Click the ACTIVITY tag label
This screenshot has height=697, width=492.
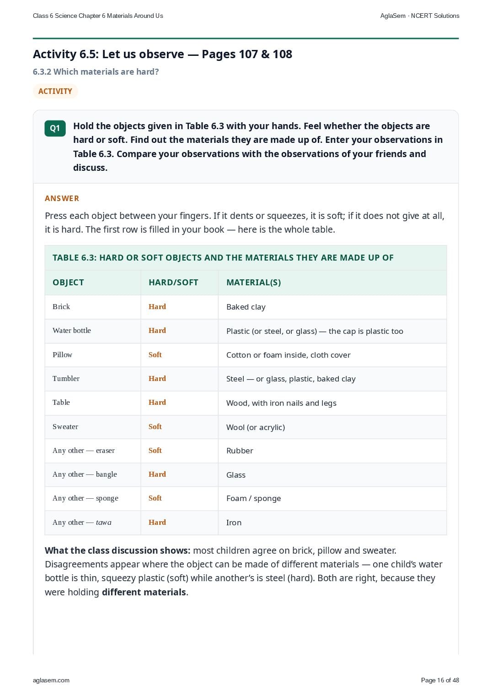55,91
